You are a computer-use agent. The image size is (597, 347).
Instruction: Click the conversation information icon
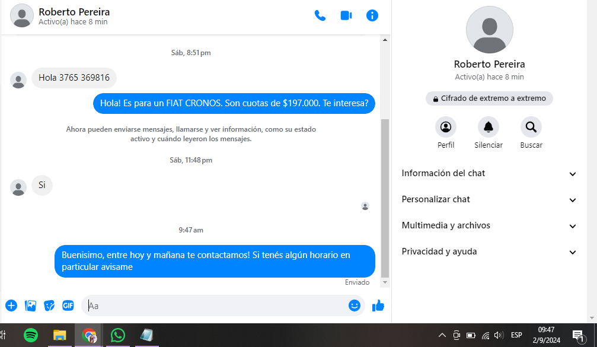(372, 16)
